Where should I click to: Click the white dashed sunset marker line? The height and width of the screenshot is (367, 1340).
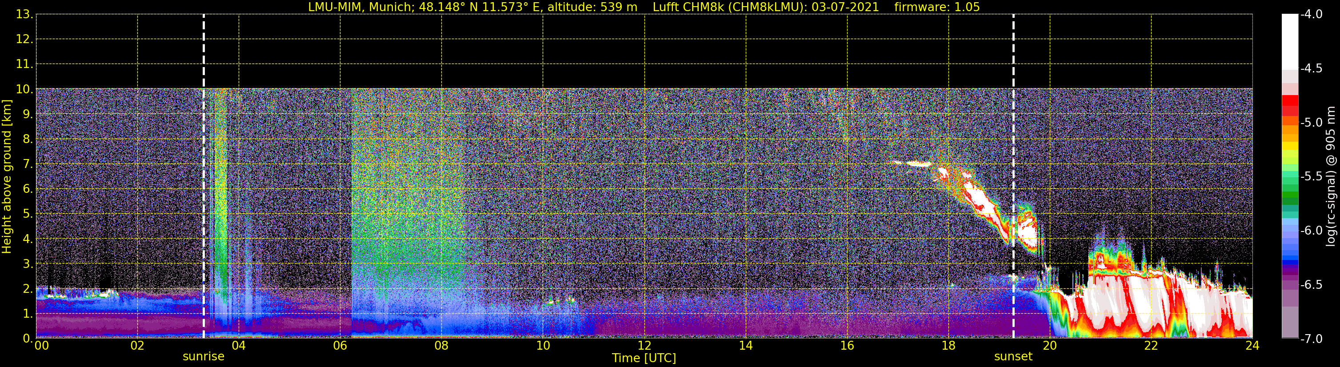(x=1013, y=176)
